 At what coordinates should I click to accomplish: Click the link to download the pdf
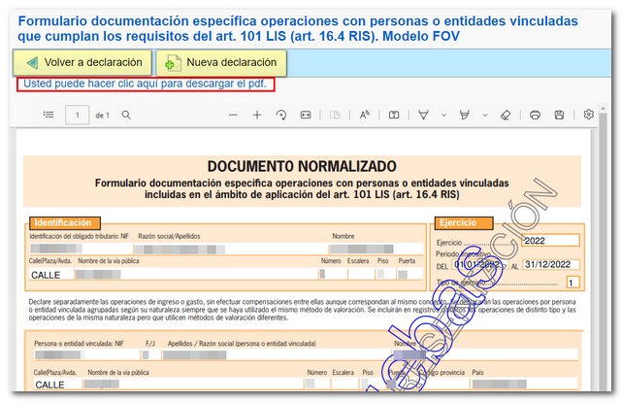click(146, 84)
